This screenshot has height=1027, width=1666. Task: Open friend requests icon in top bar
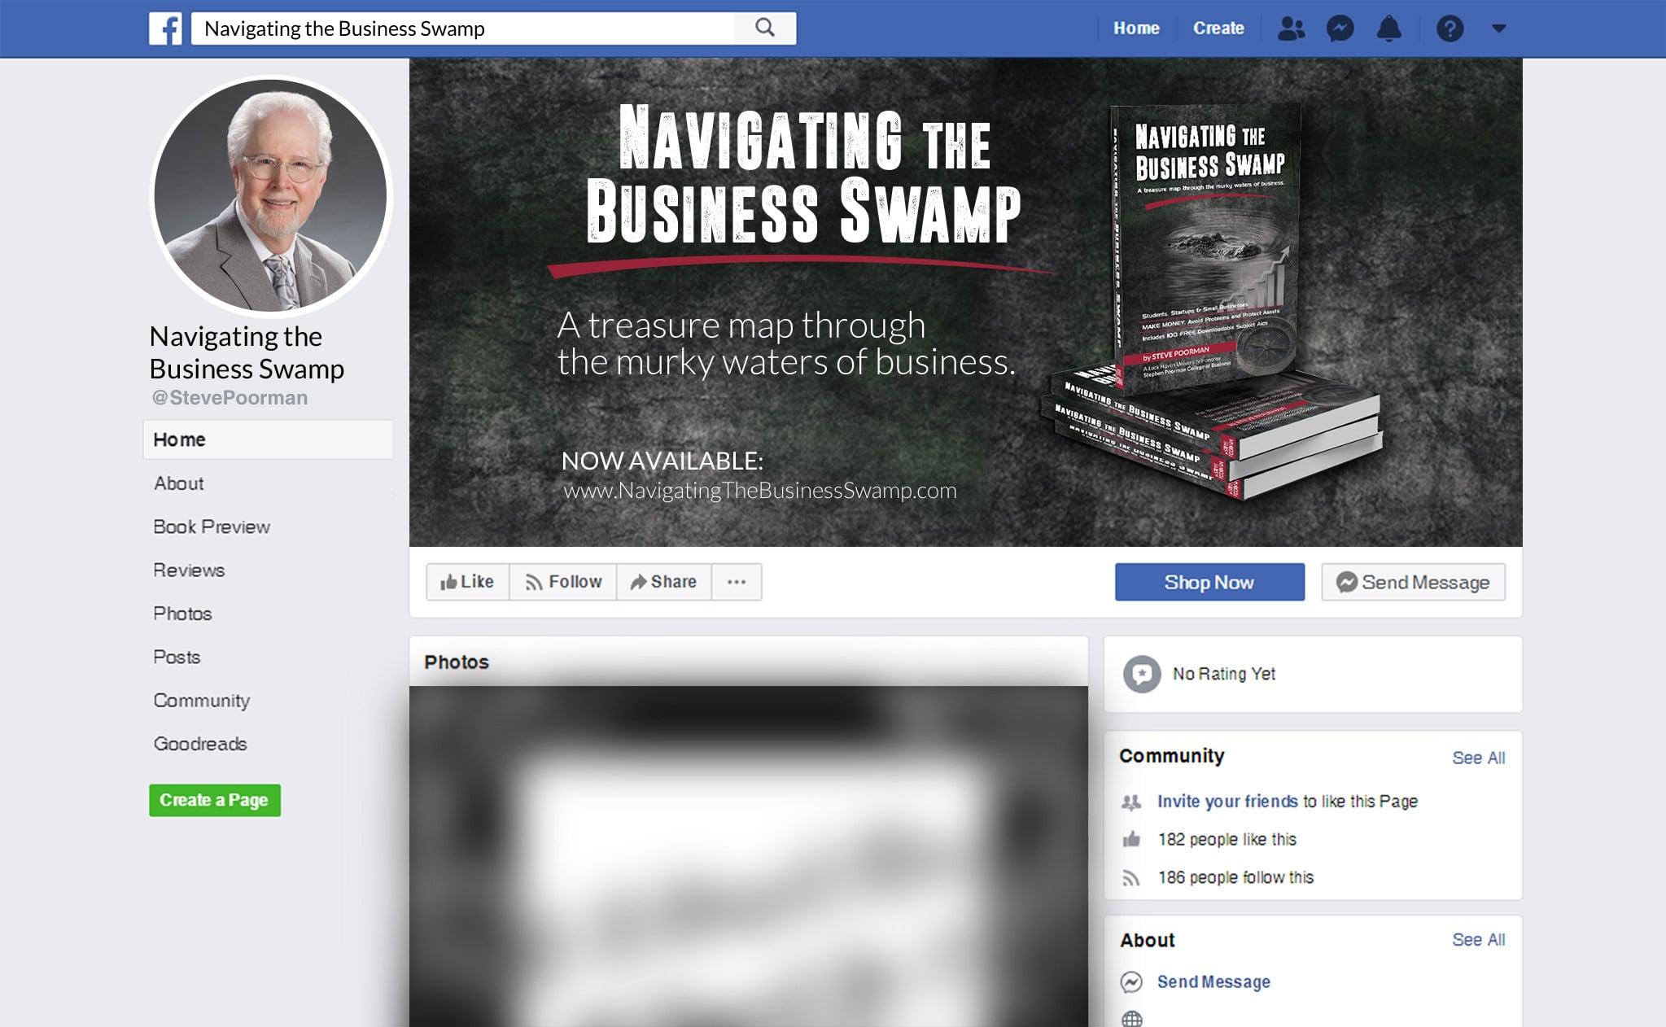click(x=1291, y=28)
